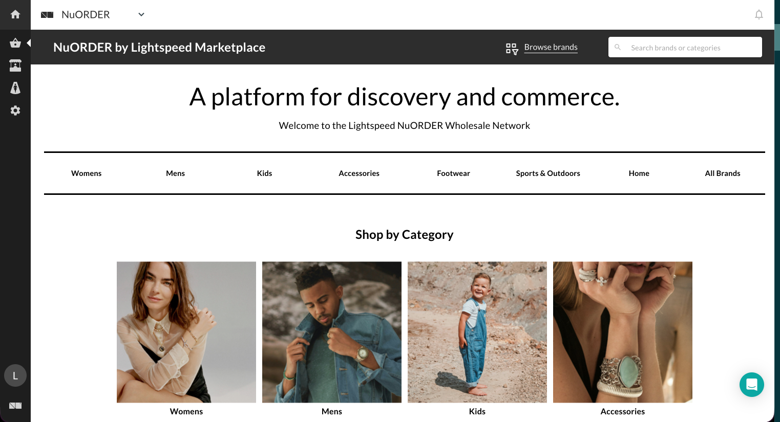
Task: Open the notifications bell icon
Action: coord(759,15)
